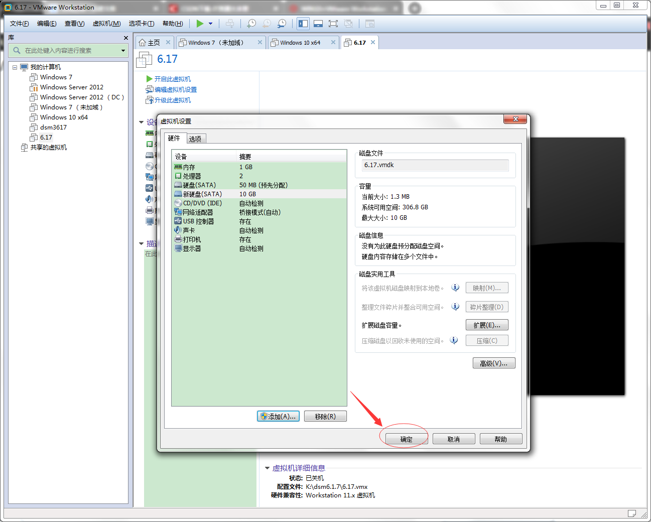Click the info icon next to 压缩(C)
Screen dimensions: 651x522
[x=454, y=340]
